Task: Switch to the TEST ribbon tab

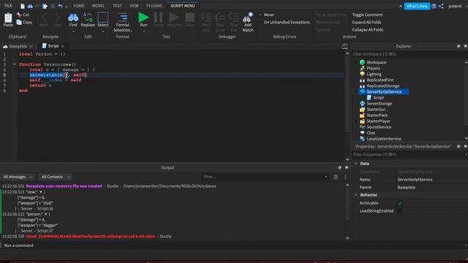Action: click(x=117, y=6)
